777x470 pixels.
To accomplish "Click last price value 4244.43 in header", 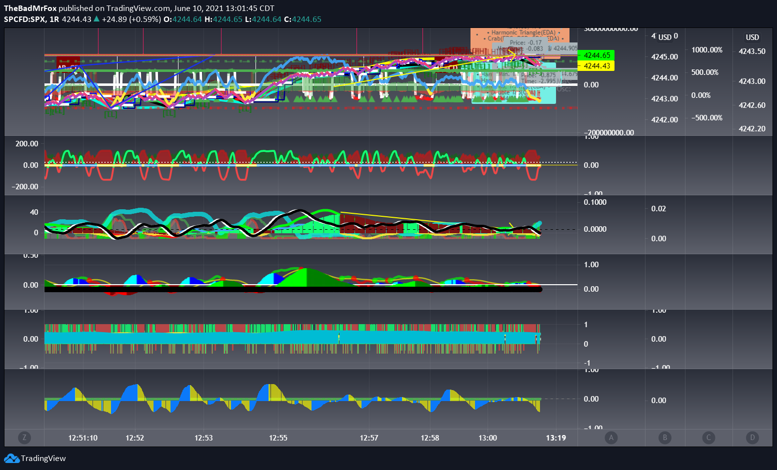I will pyautogui.click(x=76, y=19).
